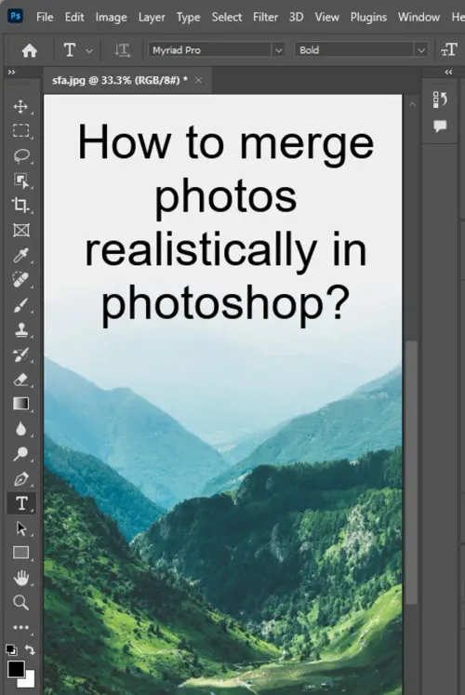Open the Edit menu
The width and height of the screenshot is (465, 695).
(x=74, y=18)
